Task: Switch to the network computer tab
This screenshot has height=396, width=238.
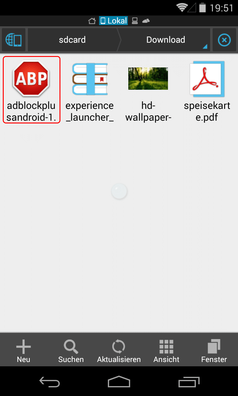Action: (x=134, y=21)
